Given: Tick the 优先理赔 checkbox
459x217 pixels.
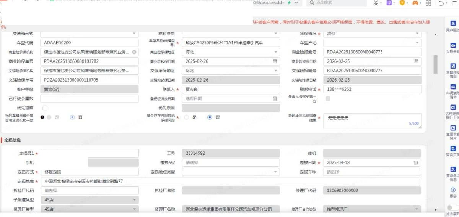Looking at the screenshot, I should [45, 108].
